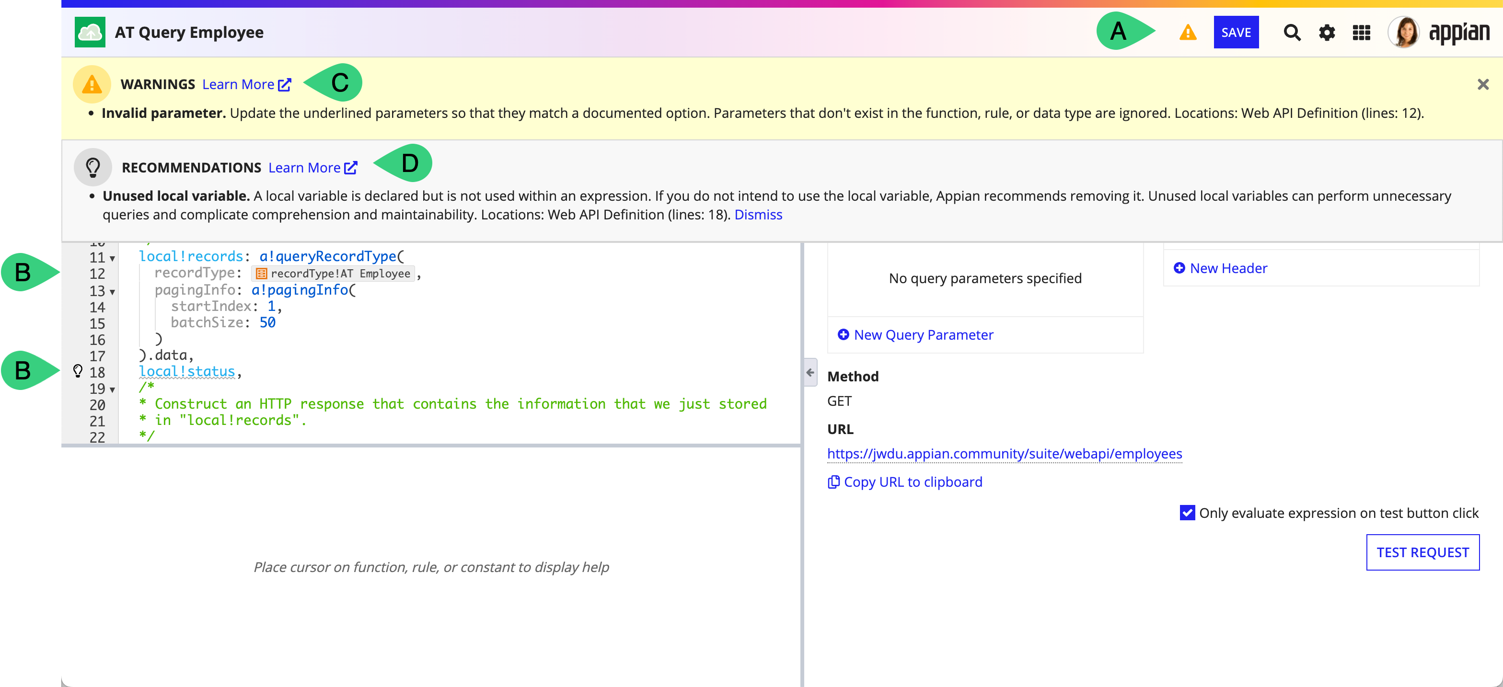Close the warnings banner
The width and height of the screenshot is (1503, 687).
(1482, 85)
